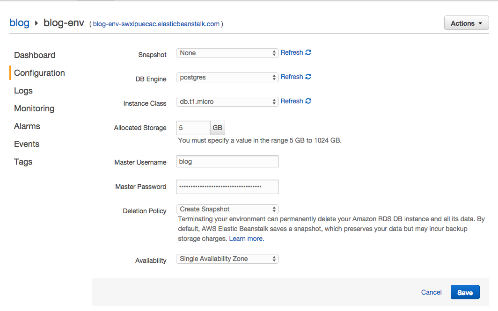Change the Availability zone dropdown
Image resolution: width=498 pixels, height=311 pixels.
coord(227,259)
